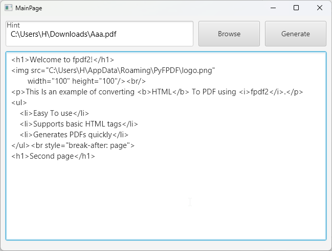
Task: Maximize the MainPage window
Action: 296,8
